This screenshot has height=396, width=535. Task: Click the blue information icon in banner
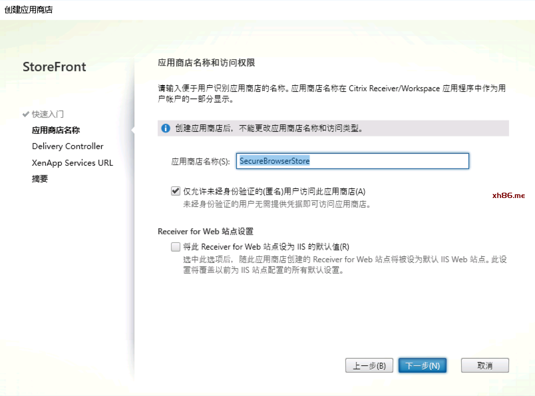tap(165, 128)
